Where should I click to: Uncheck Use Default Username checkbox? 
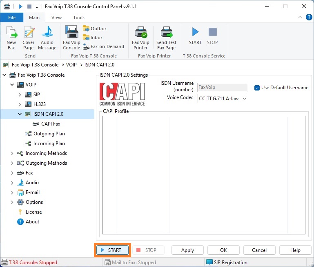click(257, 88)
